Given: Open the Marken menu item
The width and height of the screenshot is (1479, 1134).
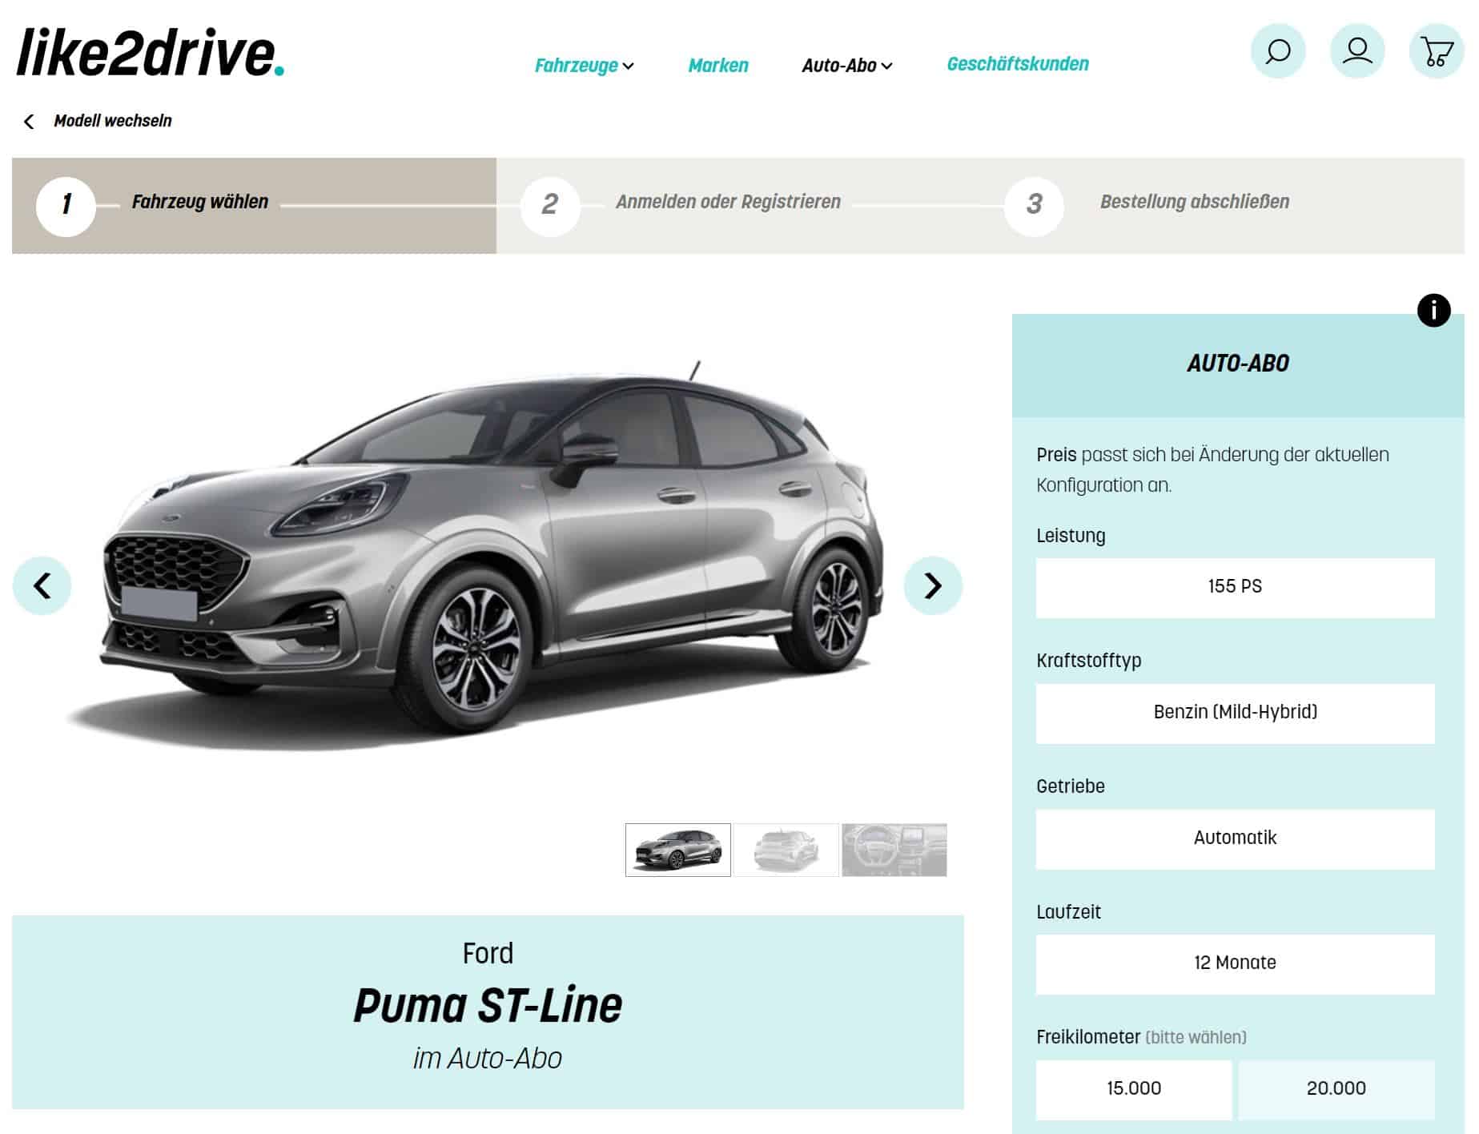Looking at the screenshot, I should point(718,66).
